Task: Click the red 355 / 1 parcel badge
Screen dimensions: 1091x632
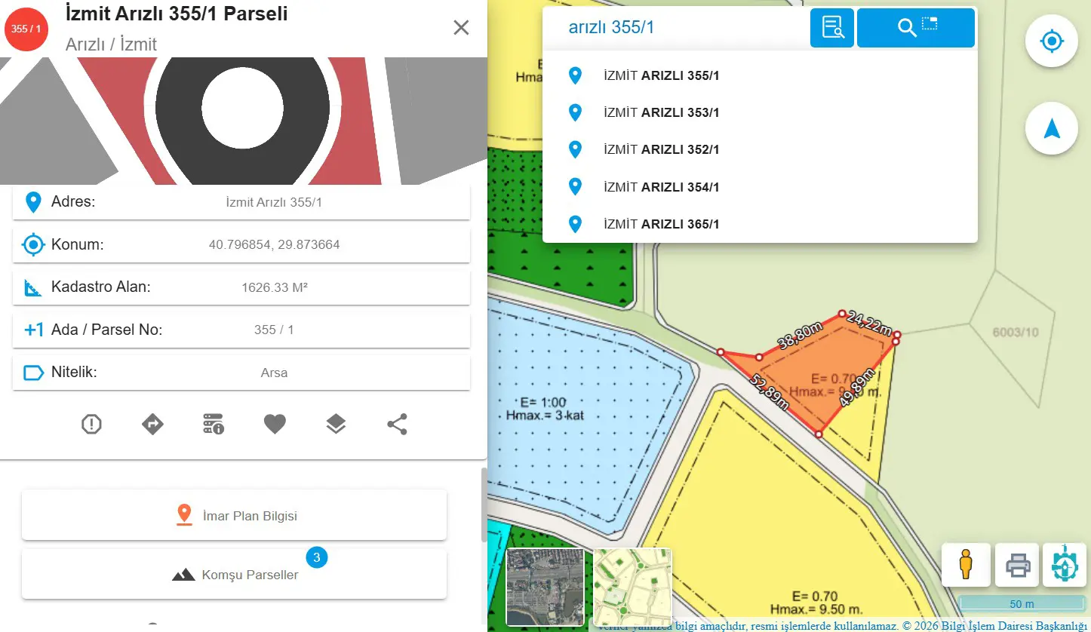Action: [26, 29]
